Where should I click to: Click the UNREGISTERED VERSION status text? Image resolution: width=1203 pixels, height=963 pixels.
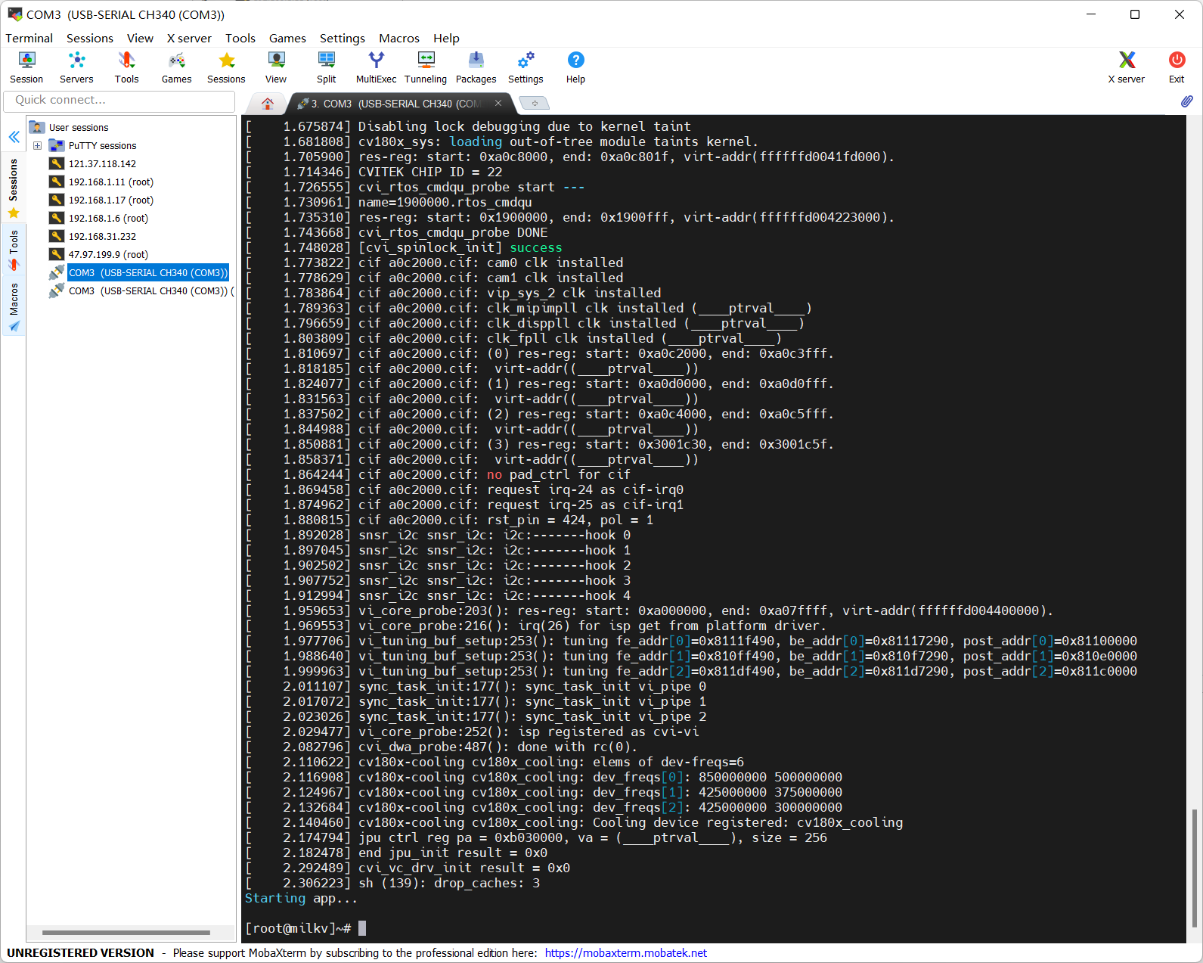(x=80, y=953)
